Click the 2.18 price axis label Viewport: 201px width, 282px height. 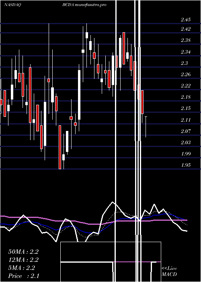pyautogui.click(x=186, y=97)
